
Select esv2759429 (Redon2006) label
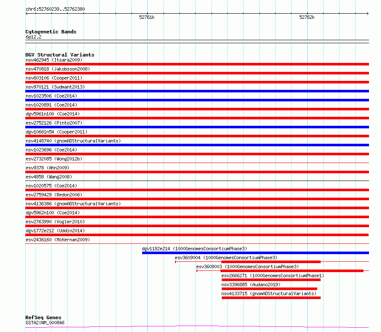click(54, 195)
